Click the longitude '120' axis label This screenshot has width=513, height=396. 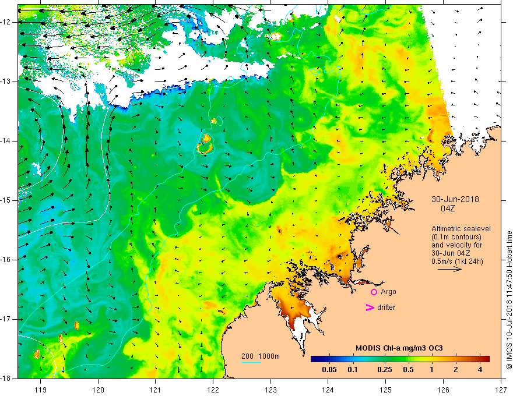click(98, 390)
